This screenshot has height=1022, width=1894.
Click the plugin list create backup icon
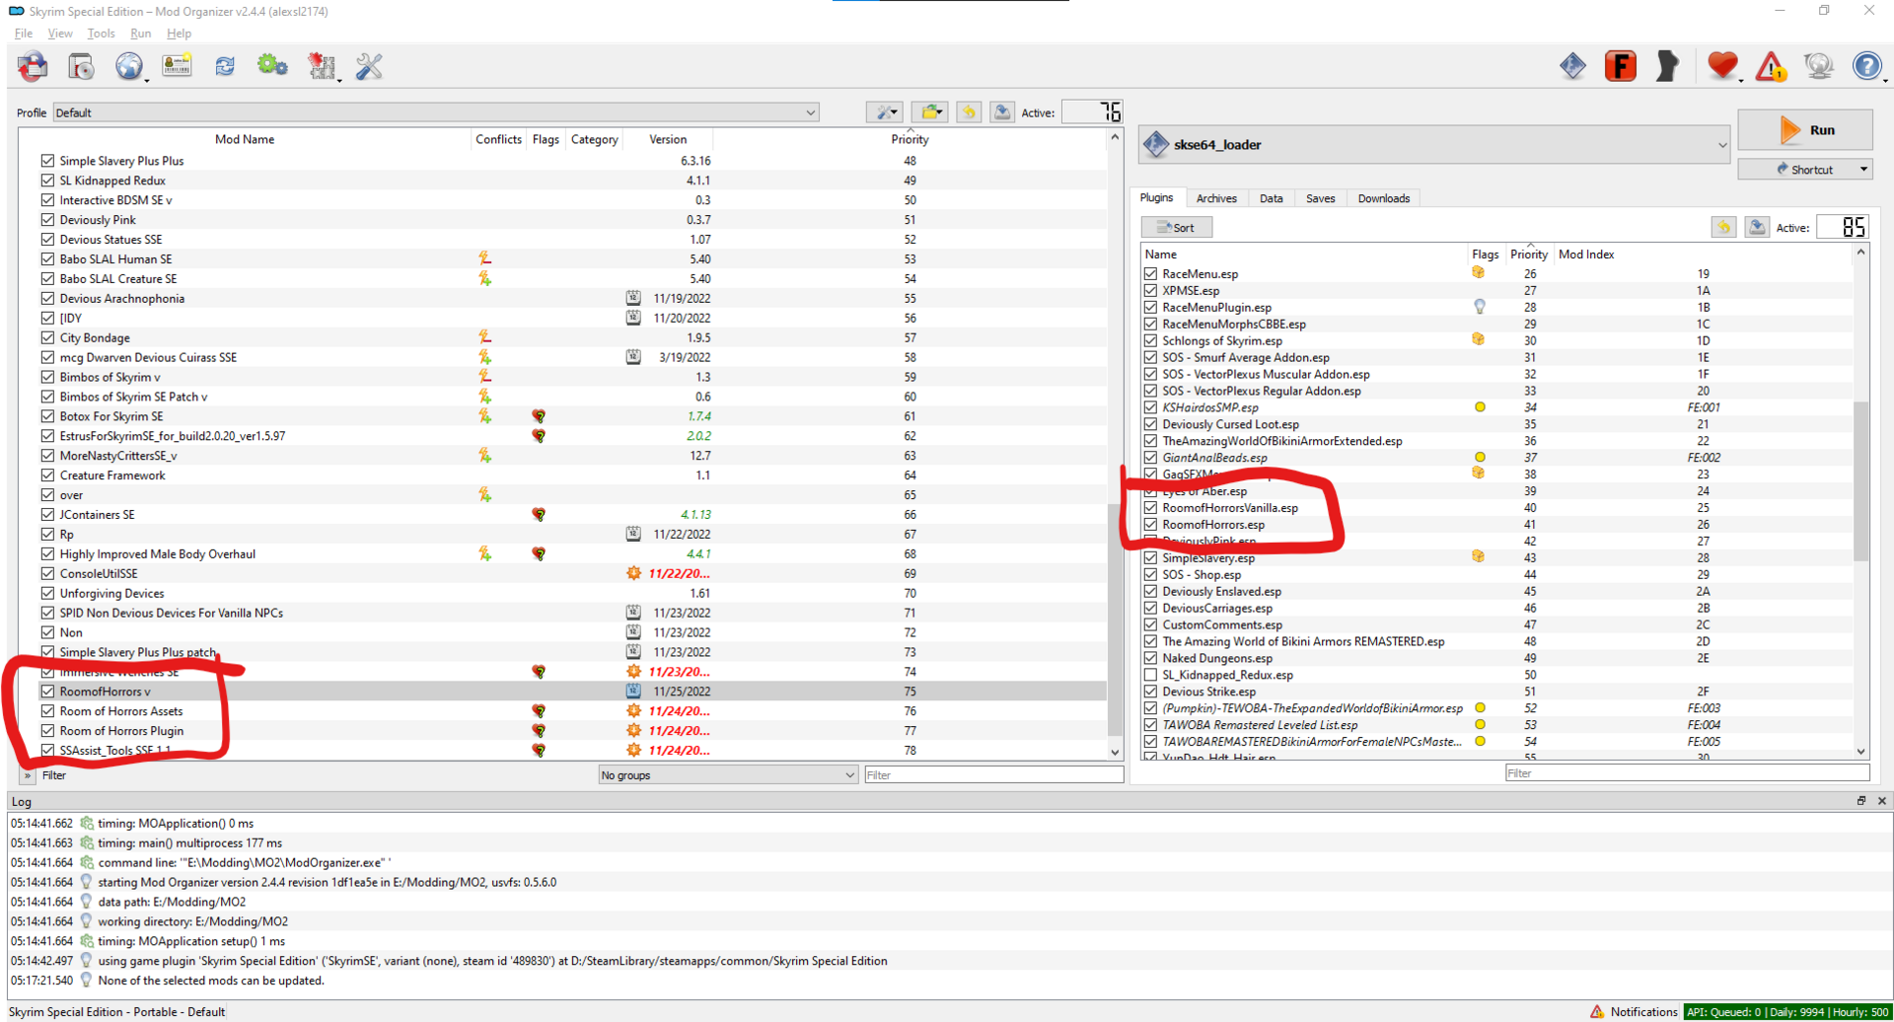1757,227
